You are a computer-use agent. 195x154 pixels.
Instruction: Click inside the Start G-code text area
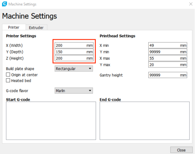[x=51, y=121]
